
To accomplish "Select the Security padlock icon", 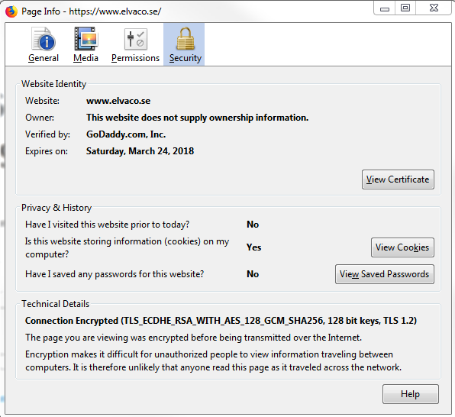I will coord(186,39).
